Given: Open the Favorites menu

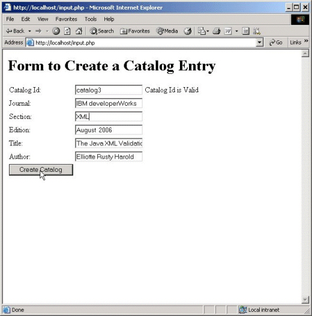Looking at the screenshot, I should click(66, 19).
